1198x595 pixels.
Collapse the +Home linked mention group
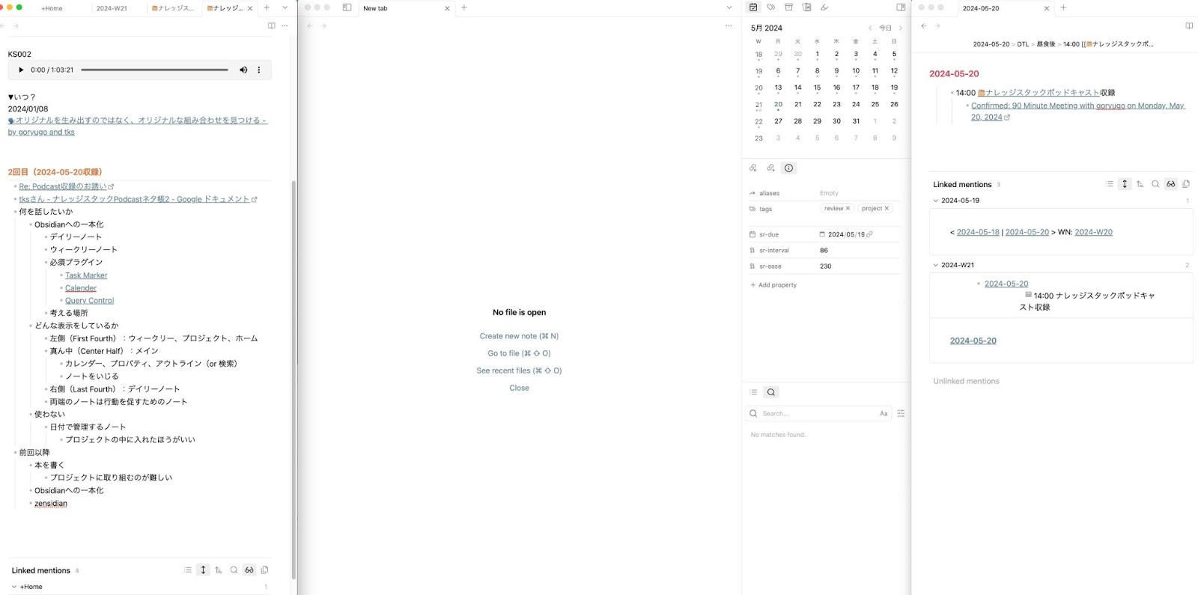point(14,587)
